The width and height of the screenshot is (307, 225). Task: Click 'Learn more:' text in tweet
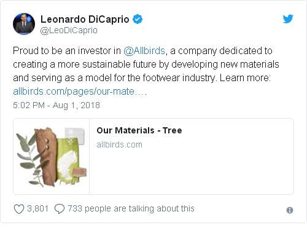click(x=245, y=78)
